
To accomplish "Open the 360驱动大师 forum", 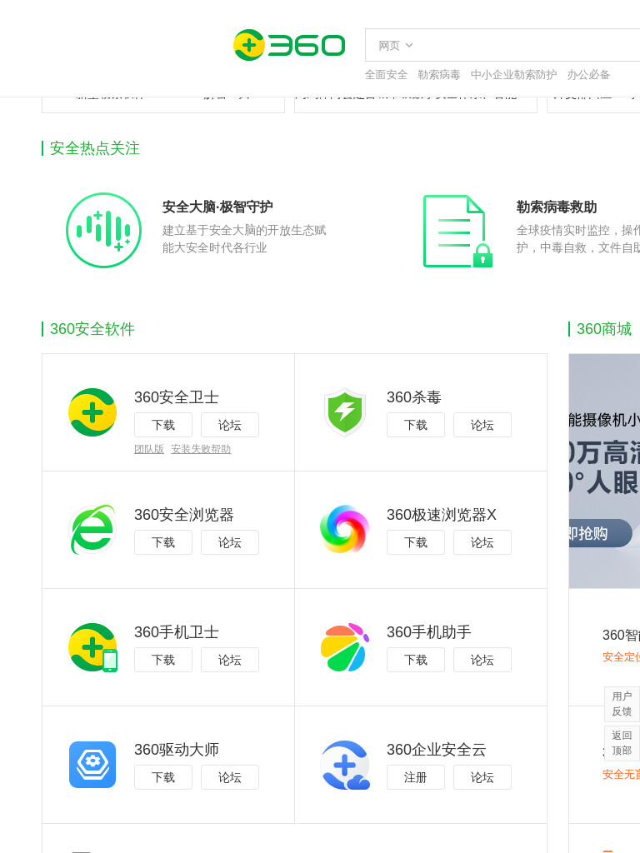I will (x=230, y=777).
